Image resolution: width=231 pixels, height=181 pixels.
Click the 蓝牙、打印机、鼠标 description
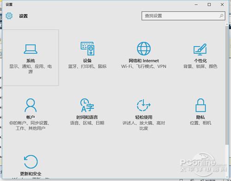click(x=87, y=66)
